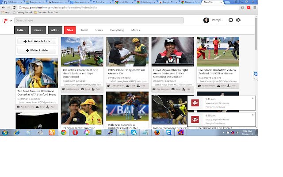
Task: Open Police Probe Firing on Wasim Akram article
Action: (126, 72)
